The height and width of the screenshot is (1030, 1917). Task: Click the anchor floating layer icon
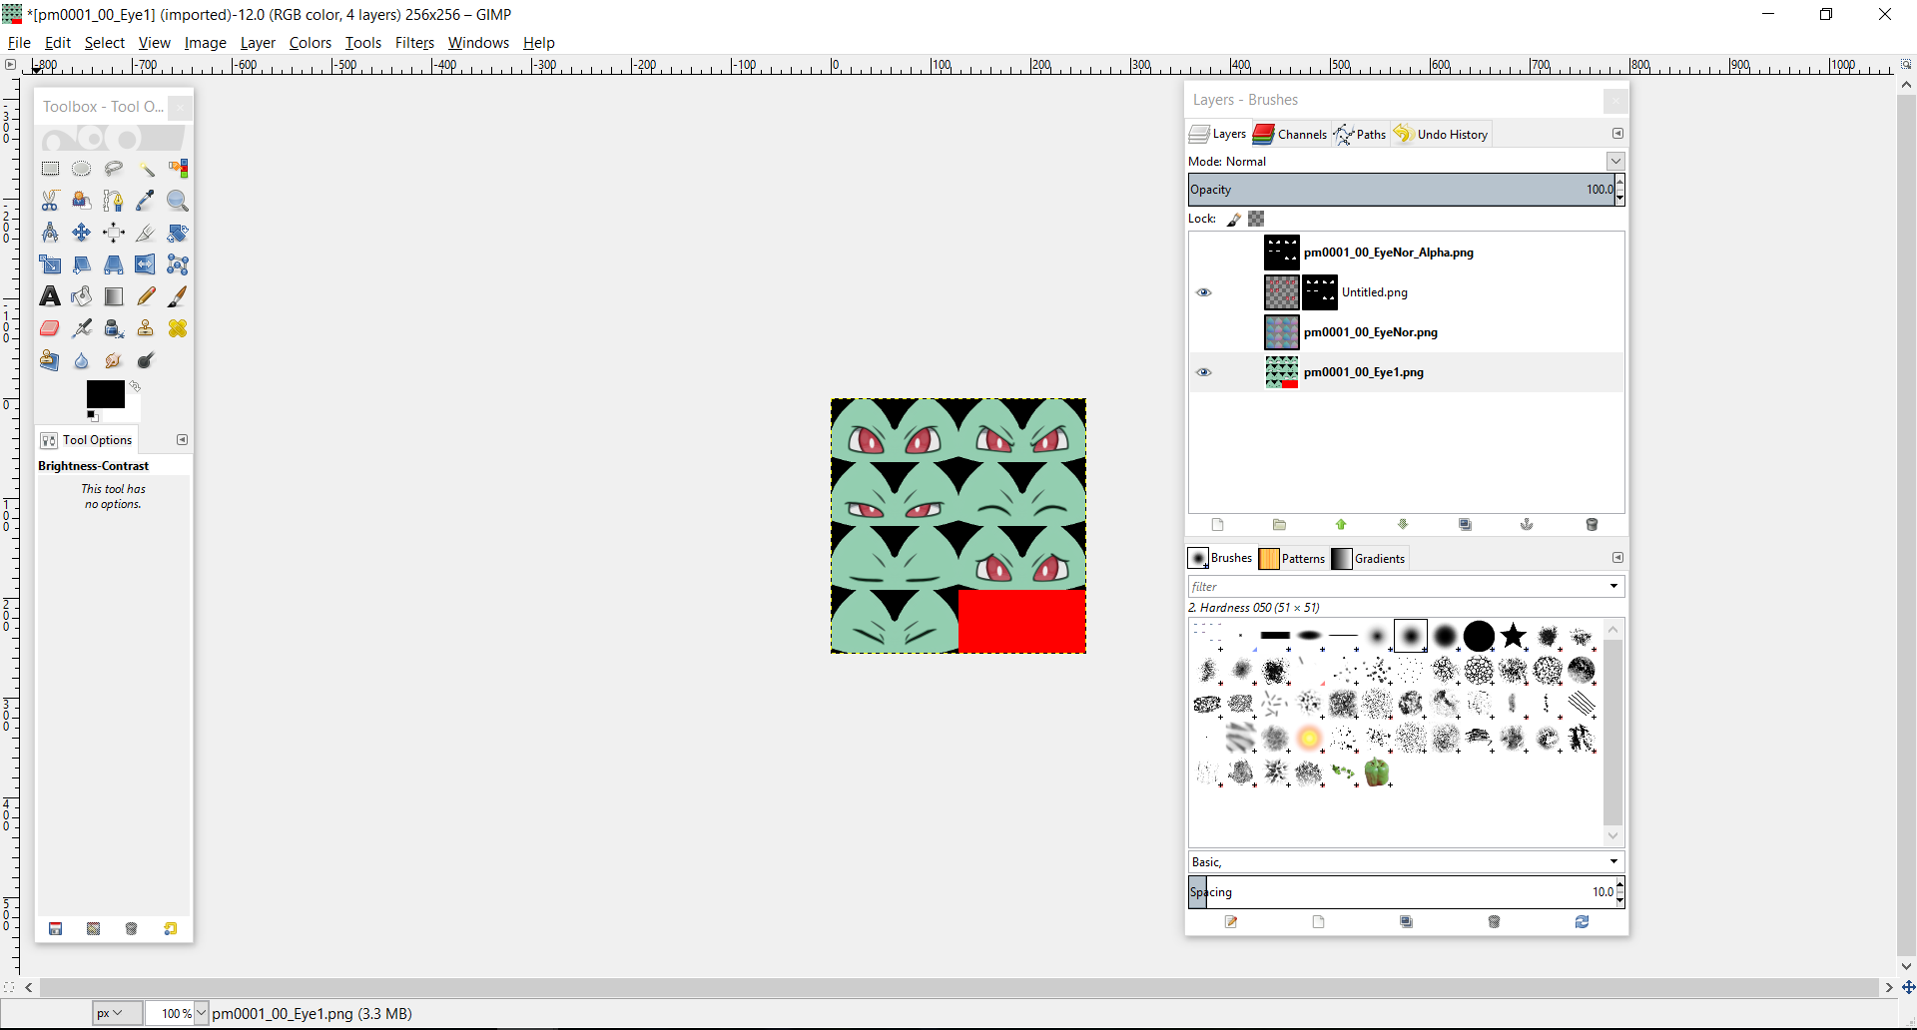(1527, 525)
